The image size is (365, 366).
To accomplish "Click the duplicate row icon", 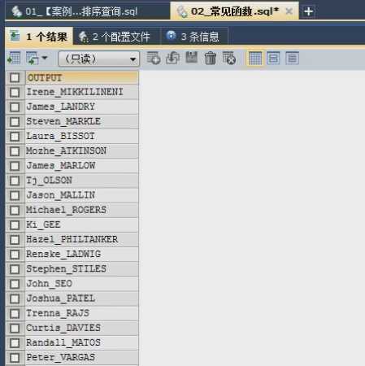I will 172,58.
